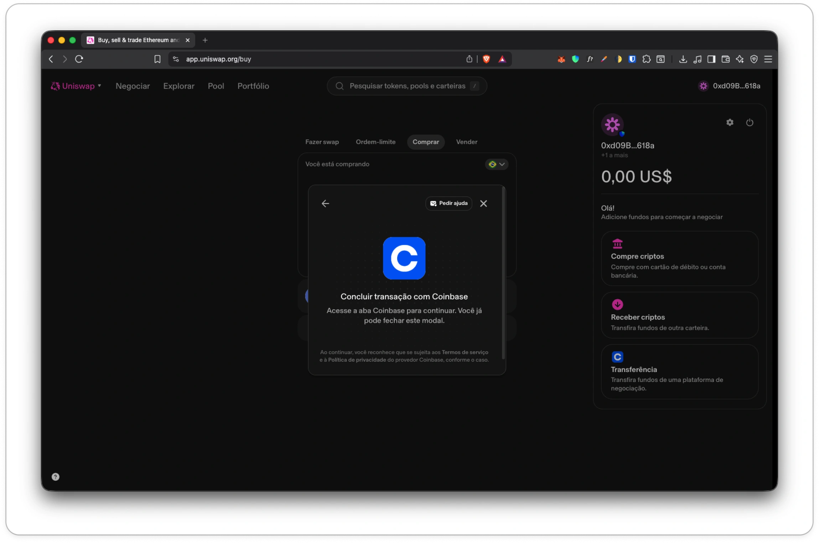Image resolution: width=819 pixels, height=543 pixels.
Task: Focus the token search field
Action: (x=407, y=86)
